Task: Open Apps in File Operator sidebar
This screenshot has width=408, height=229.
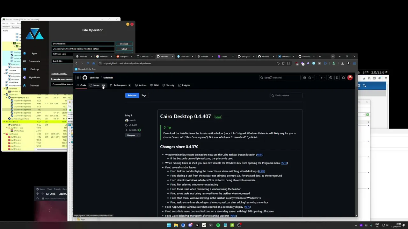Action: (34, 53)
